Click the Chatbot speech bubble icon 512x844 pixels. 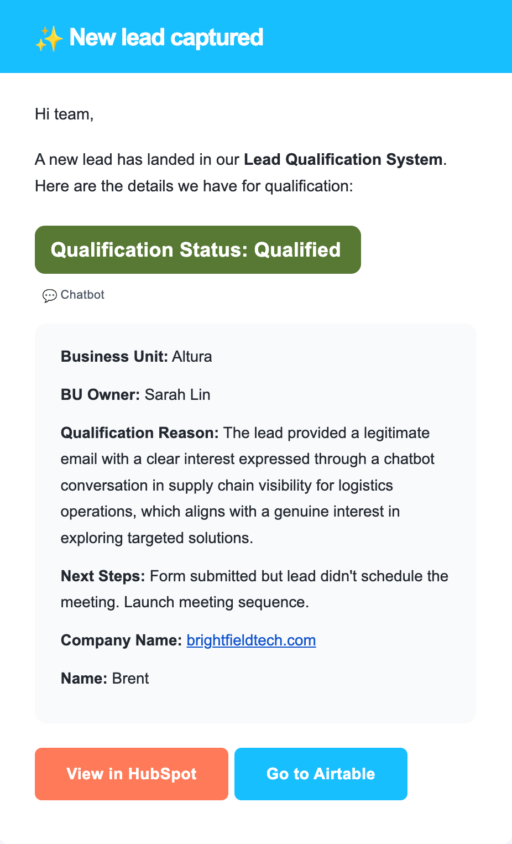49,295
